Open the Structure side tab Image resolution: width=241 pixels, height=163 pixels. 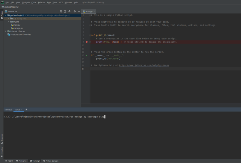(x=2, y=139)
